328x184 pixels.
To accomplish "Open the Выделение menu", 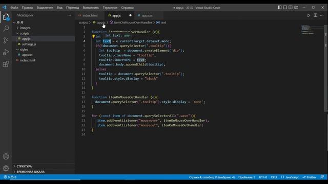I will (x=45, y=8).
